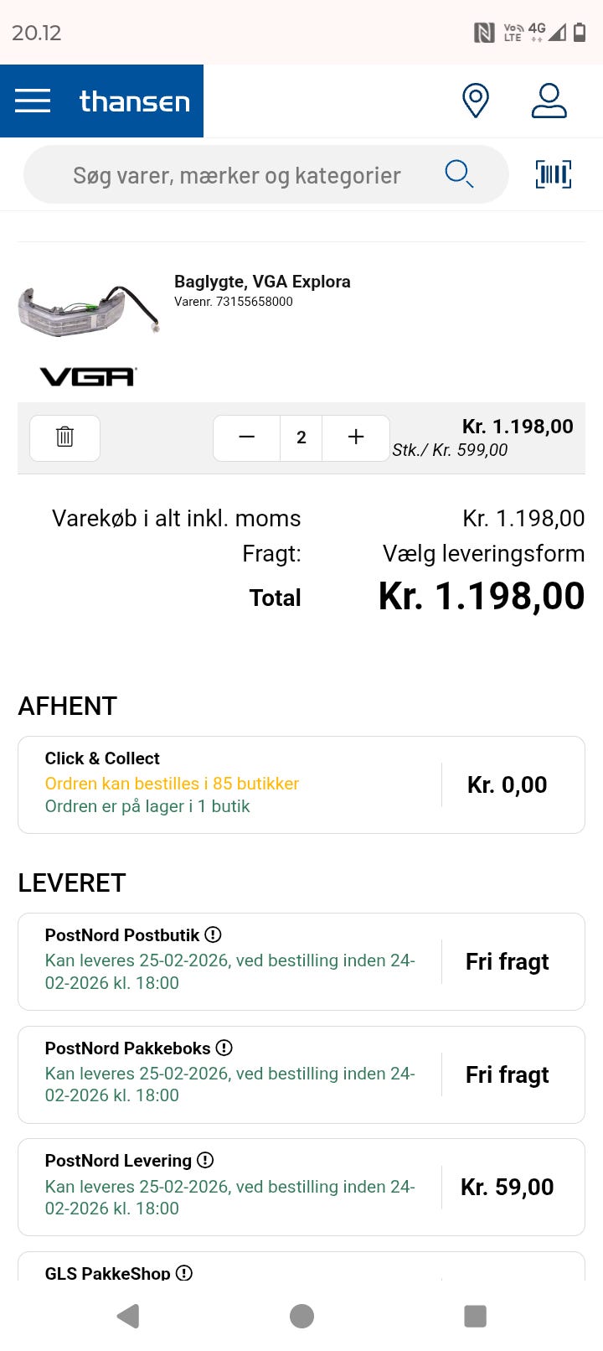
Task: Open the Baglygte, VGA Explora product link
Action: (262, 282)
